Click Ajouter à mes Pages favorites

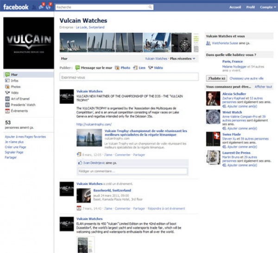pos(25,137)
